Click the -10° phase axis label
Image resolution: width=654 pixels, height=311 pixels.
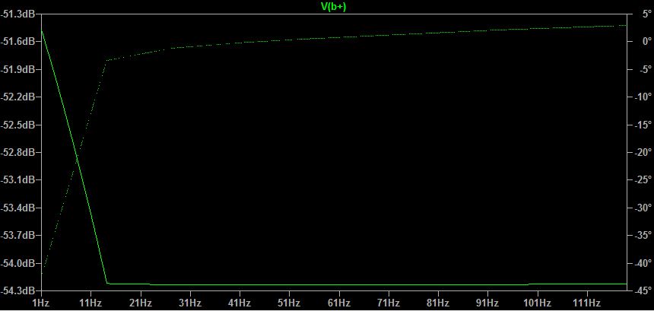coord(643,97)
